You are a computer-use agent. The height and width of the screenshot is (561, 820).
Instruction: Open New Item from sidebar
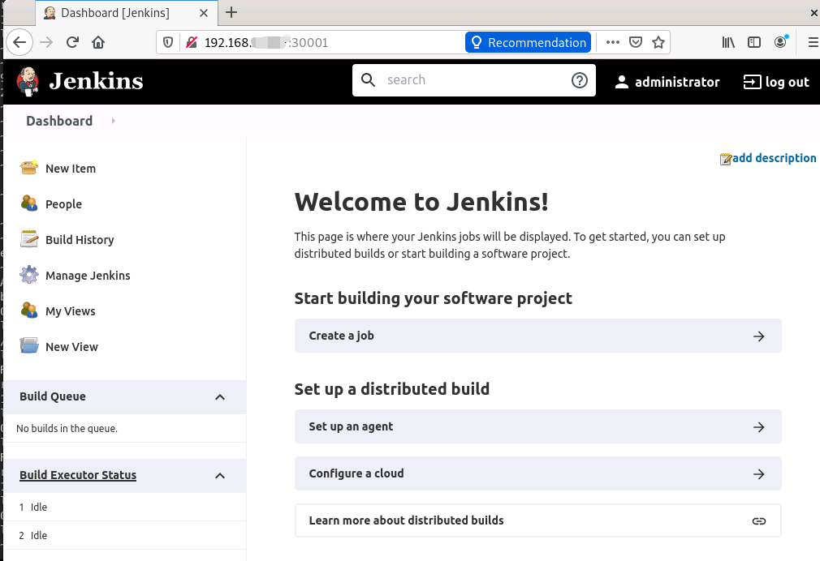71,168
